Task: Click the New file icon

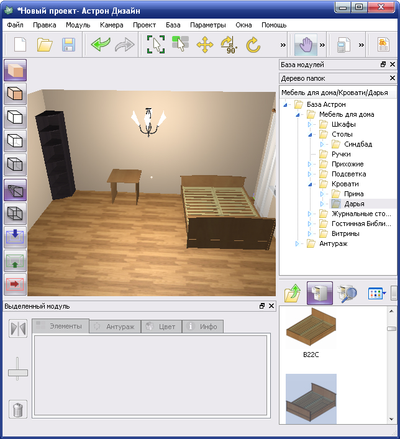Action: click(x=20, y=45)
